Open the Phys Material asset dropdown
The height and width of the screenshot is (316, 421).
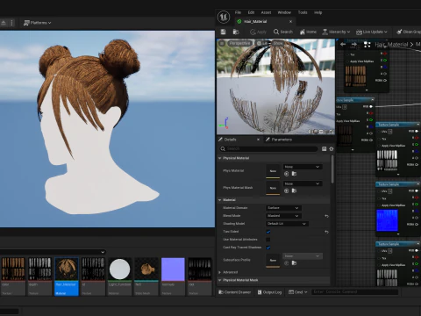point(303,167)
